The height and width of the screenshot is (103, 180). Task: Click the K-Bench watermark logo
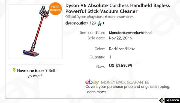click(169, 100)
